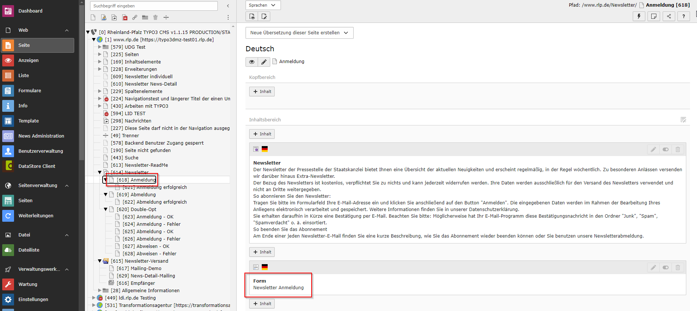
Task: Select [616] Empfänger in the page tree
Action: [136, 283]
